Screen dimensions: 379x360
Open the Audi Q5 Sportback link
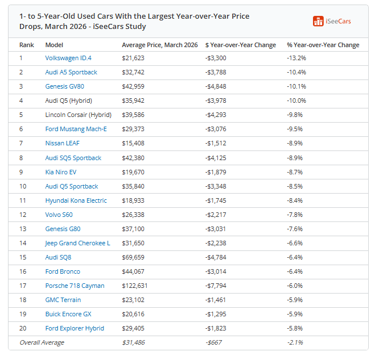72,186
